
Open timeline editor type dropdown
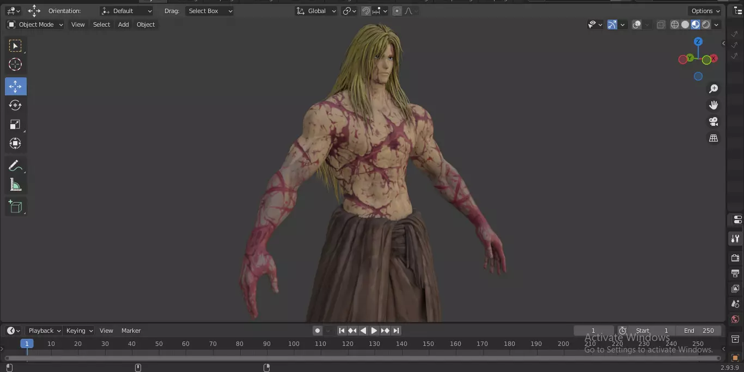coord(13,331)
